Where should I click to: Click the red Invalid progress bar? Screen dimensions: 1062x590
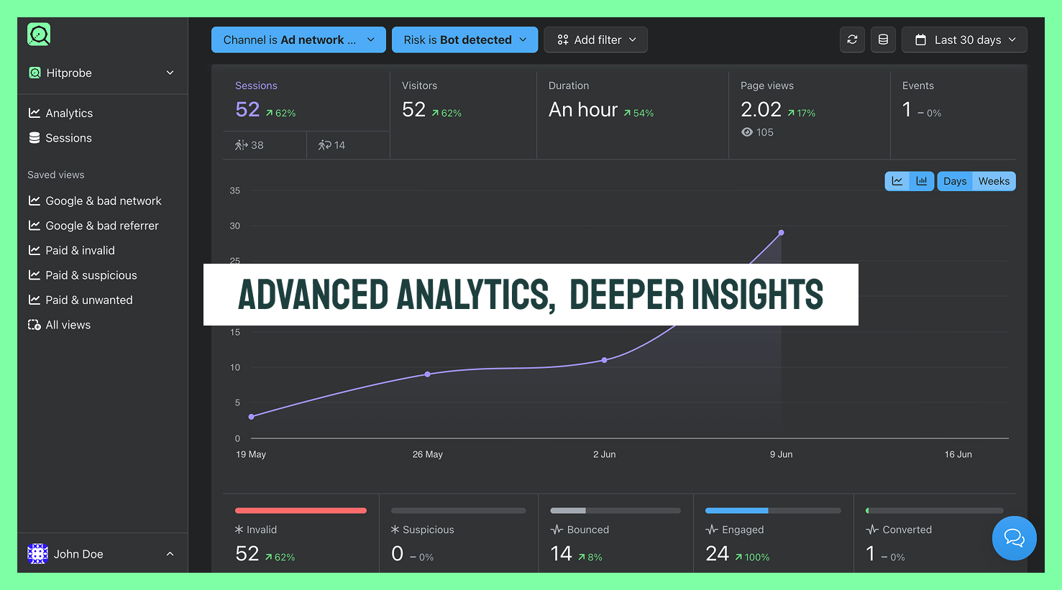coord(301,511)
